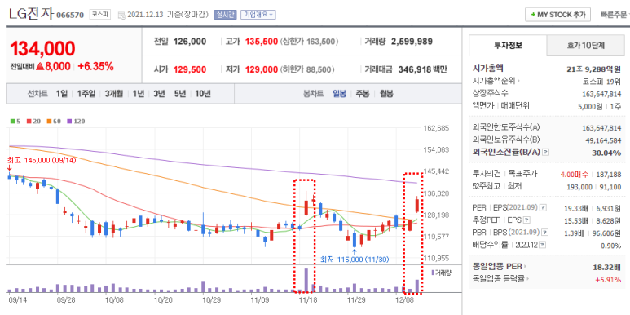This screenshot has width=630, height=315.
Task: Click the help icon next to 외국인소진율(B/A)
Action: click(x=545, y=152)
